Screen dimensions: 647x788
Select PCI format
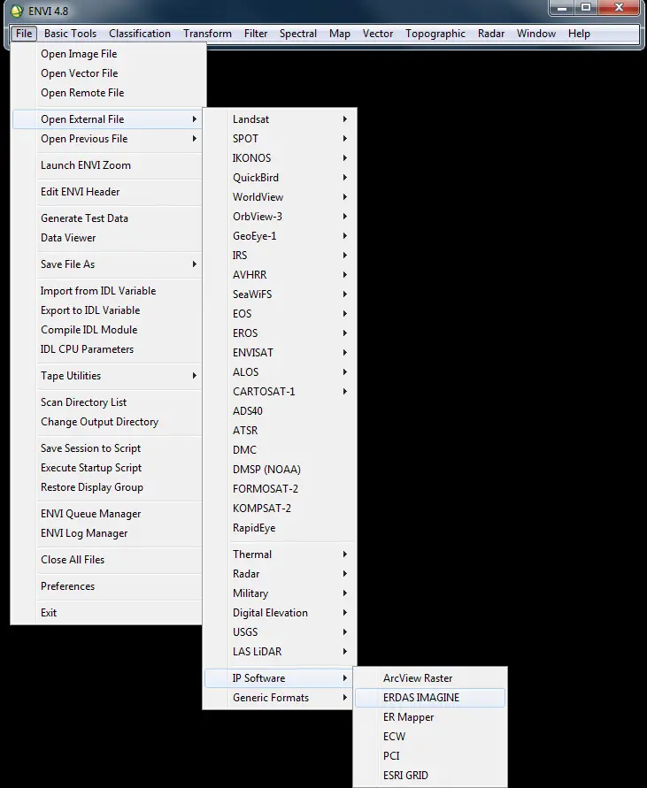430,756
